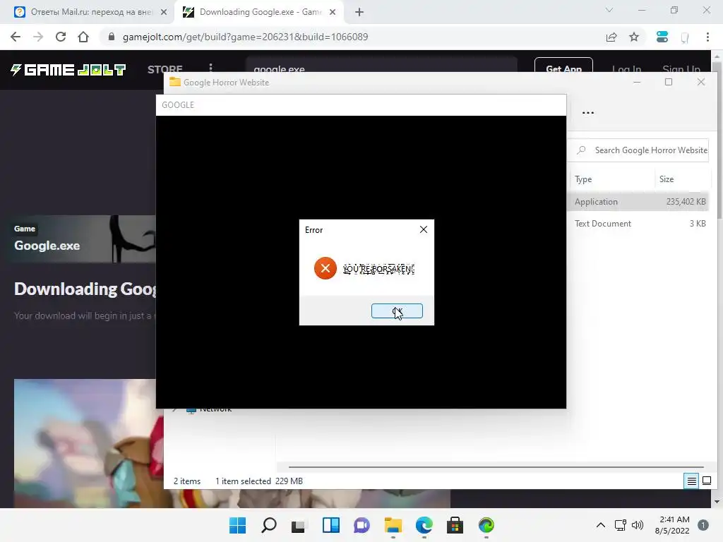This screenshot has height=542, width=723.
Task: Click Search Google Horror Website field
Action: click(x=640, y=150)
